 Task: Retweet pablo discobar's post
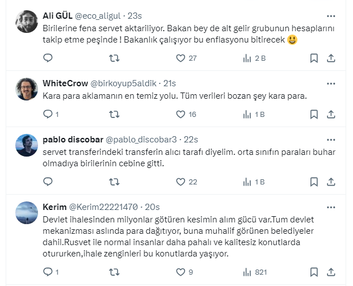point(114,182)
